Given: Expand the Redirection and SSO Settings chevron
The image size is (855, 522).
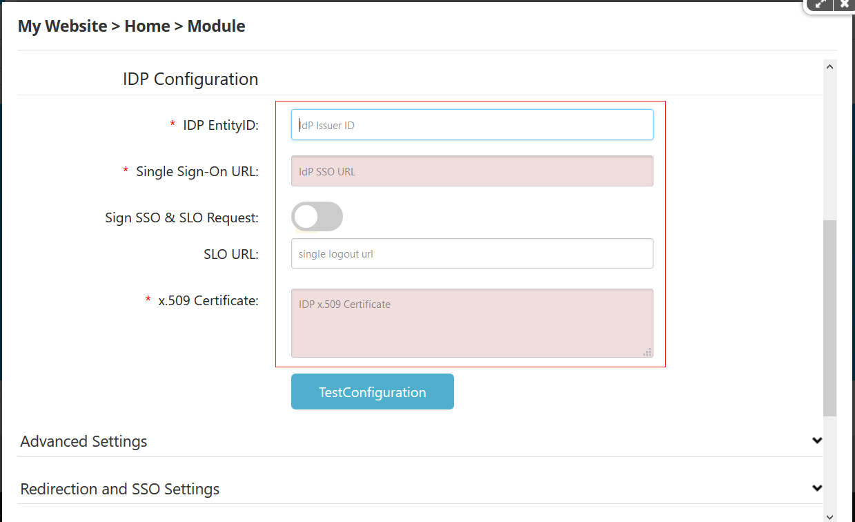Looking at the screenshot, I should [x=817, y=488].
